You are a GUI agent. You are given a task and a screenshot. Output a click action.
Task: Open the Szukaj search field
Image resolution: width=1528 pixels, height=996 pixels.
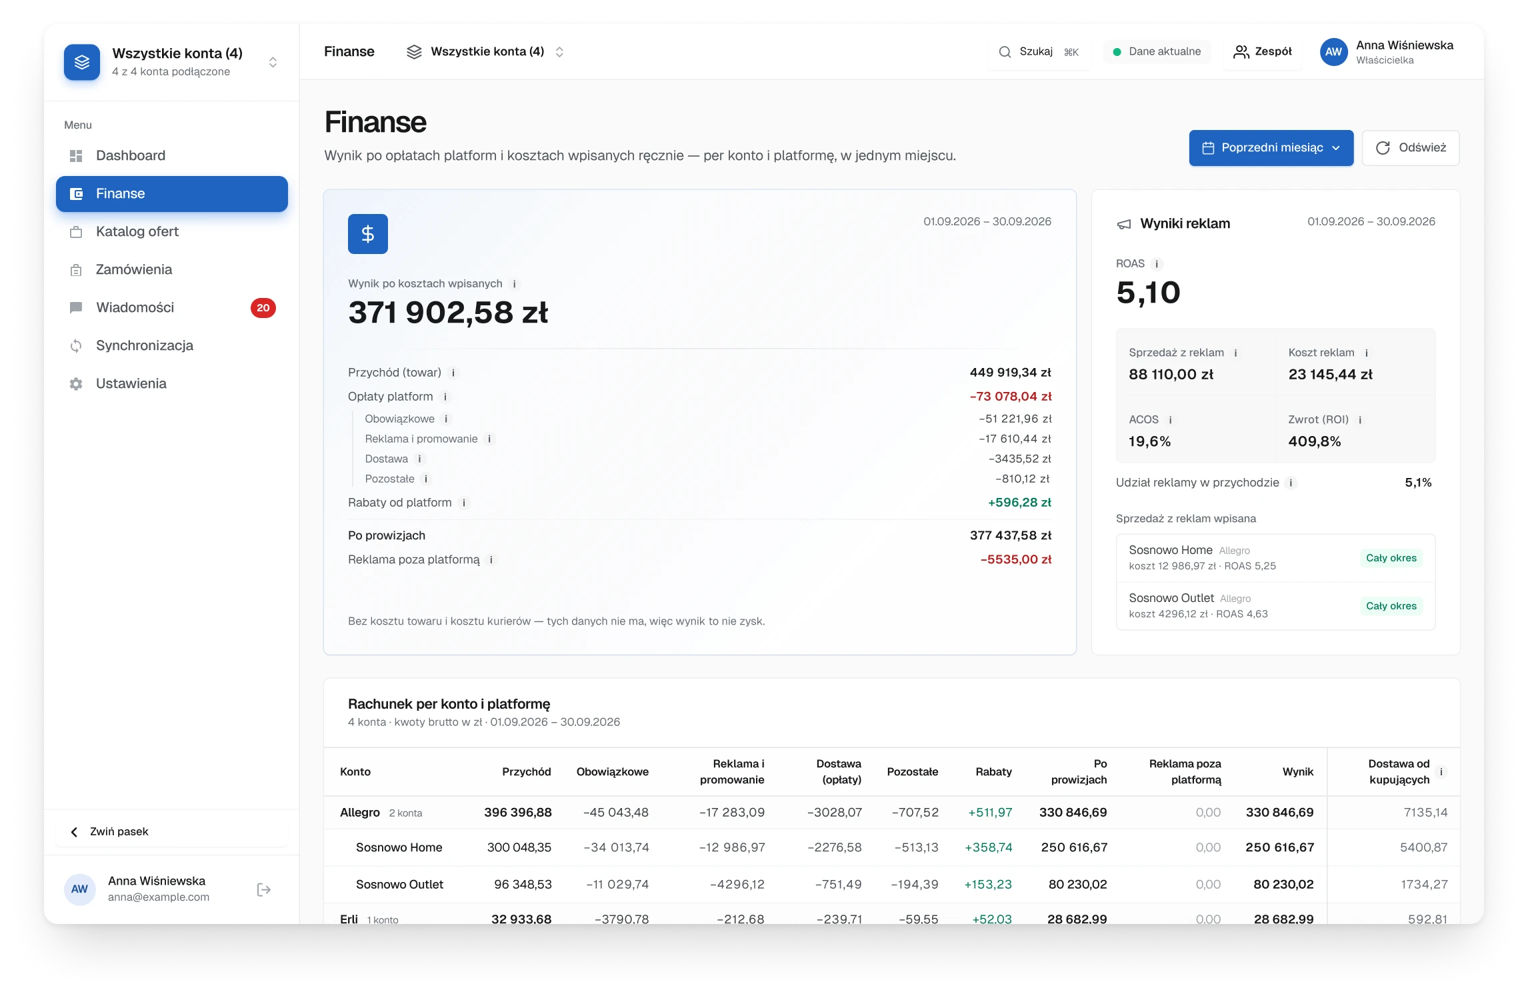tap(1039, 52)
